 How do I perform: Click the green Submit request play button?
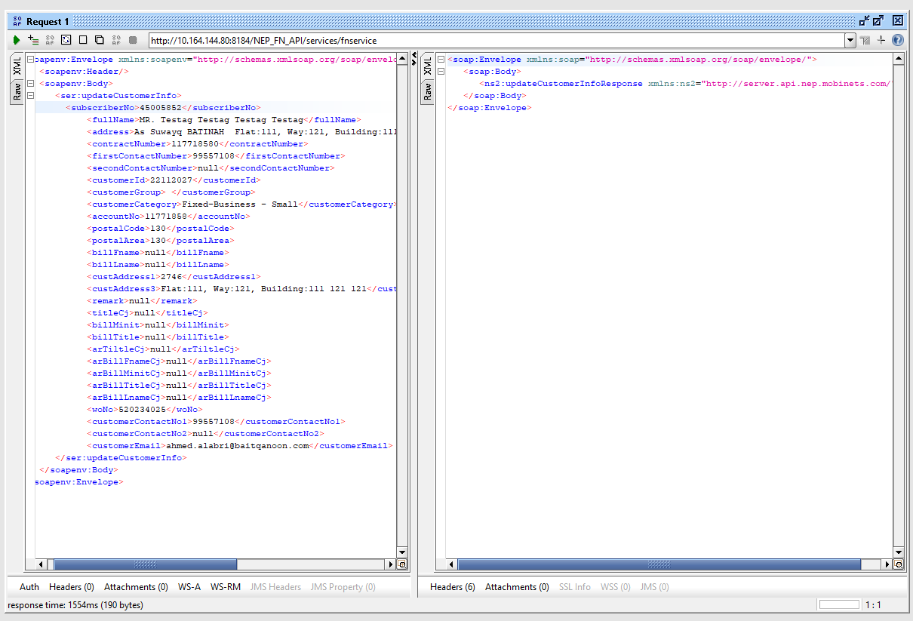[17, 40]
